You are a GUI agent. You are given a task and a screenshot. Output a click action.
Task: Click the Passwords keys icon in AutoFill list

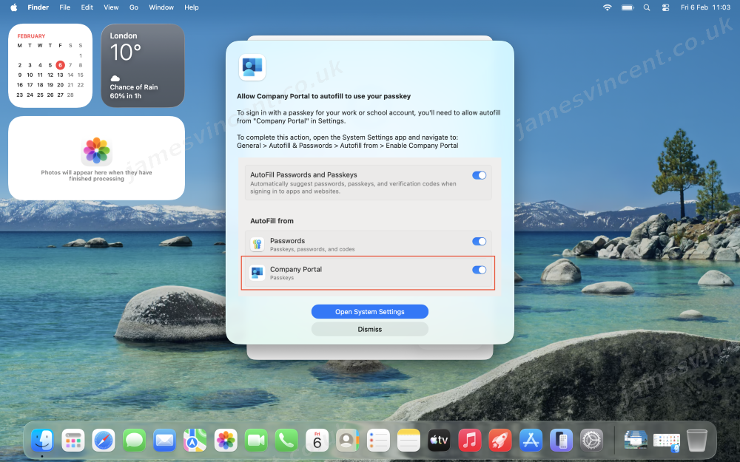coord(257,245)
